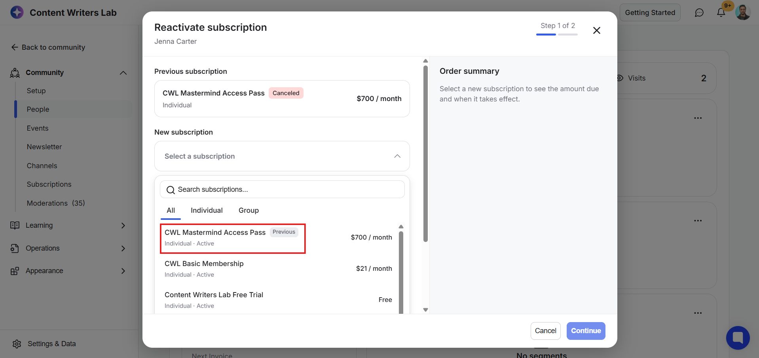Click the magnifier icon in subscription search

(171, 190)
